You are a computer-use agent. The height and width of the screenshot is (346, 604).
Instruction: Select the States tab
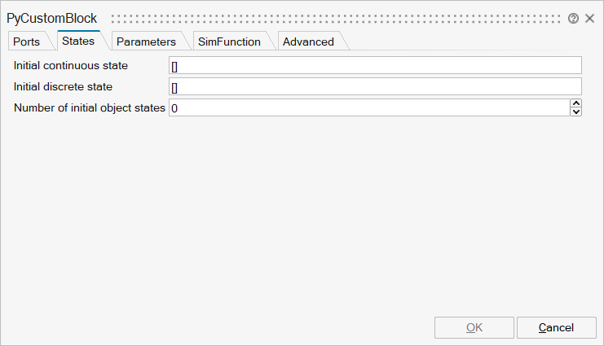click(77, 41)
